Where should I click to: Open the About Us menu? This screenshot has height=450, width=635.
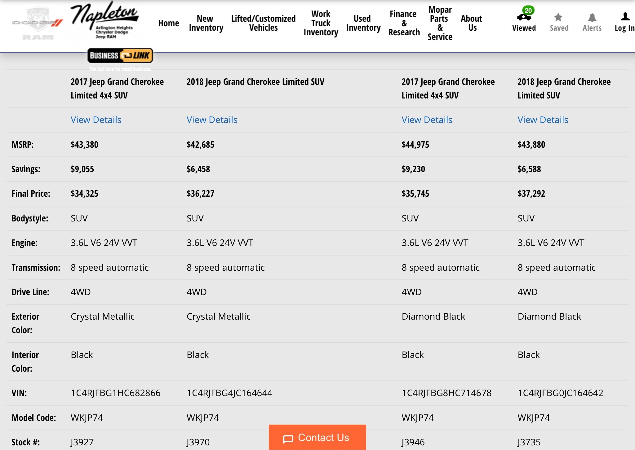(471, 23)
